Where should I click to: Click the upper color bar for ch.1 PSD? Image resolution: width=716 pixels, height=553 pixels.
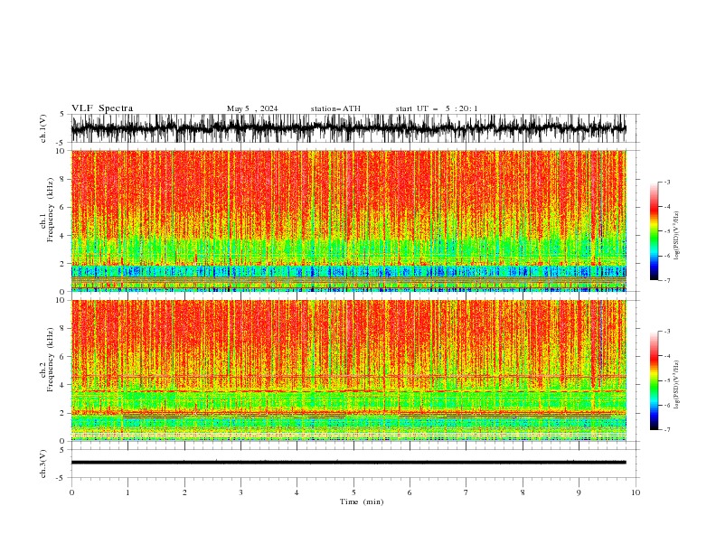654,231
